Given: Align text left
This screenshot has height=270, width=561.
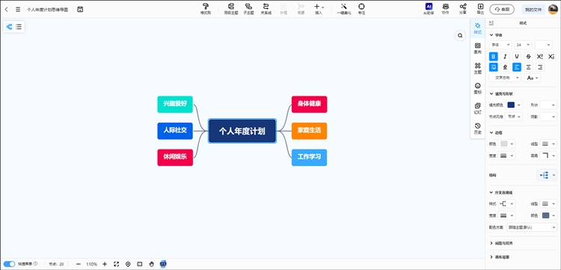Looking at the screenshot, I should (517, 67).
